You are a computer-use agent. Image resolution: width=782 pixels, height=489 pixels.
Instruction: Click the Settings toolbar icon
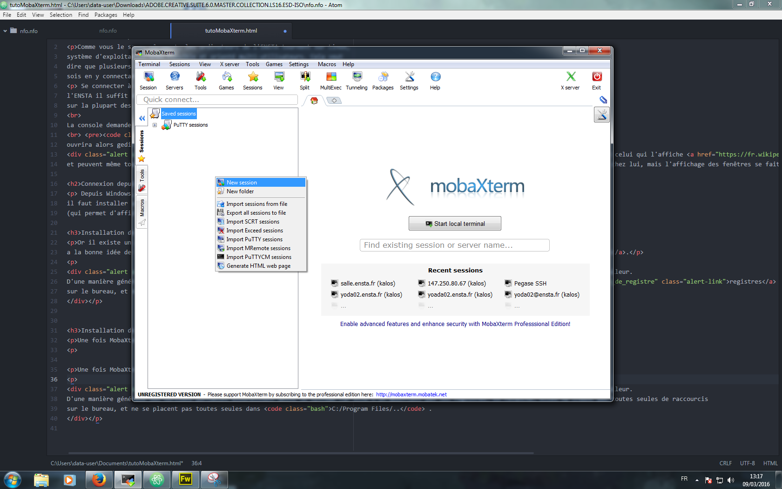point(409,81)
